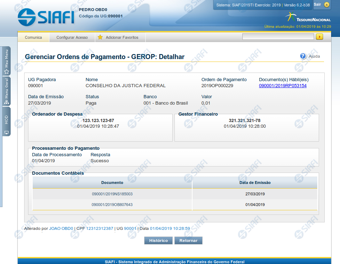The image size is (340, 264).
Task: Click the search input field
Action: coord(278,37)
